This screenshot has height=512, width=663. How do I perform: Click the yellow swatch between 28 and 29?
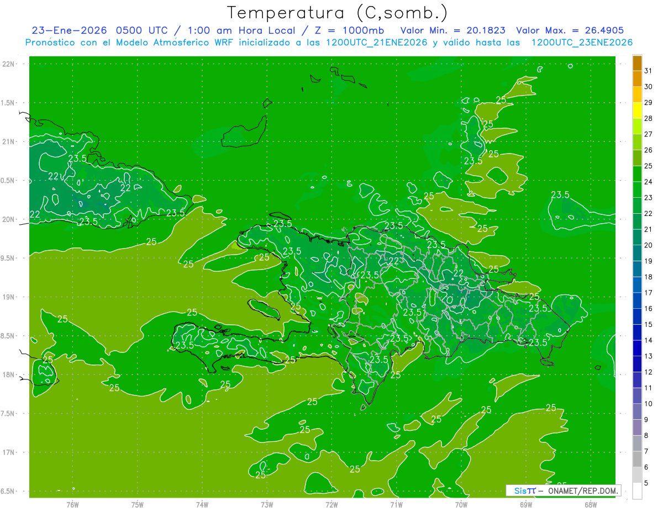tap(637, 110)
